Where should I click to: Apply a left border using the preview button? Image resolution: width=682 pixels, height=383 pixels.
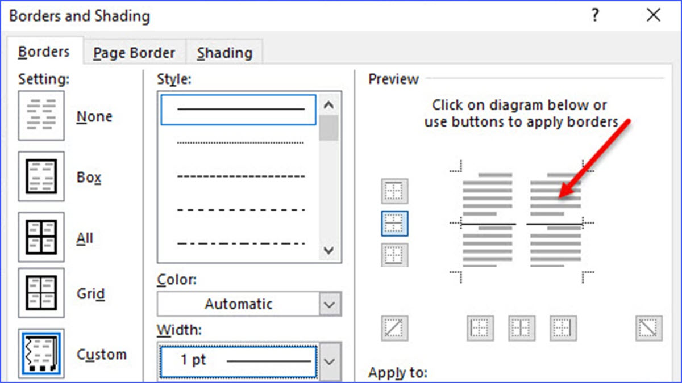click(480, 328)
